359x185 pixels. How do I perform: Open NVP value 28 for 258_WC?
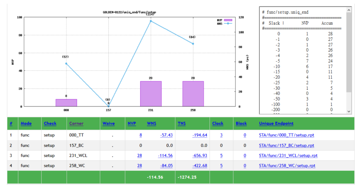pos(139,166)
